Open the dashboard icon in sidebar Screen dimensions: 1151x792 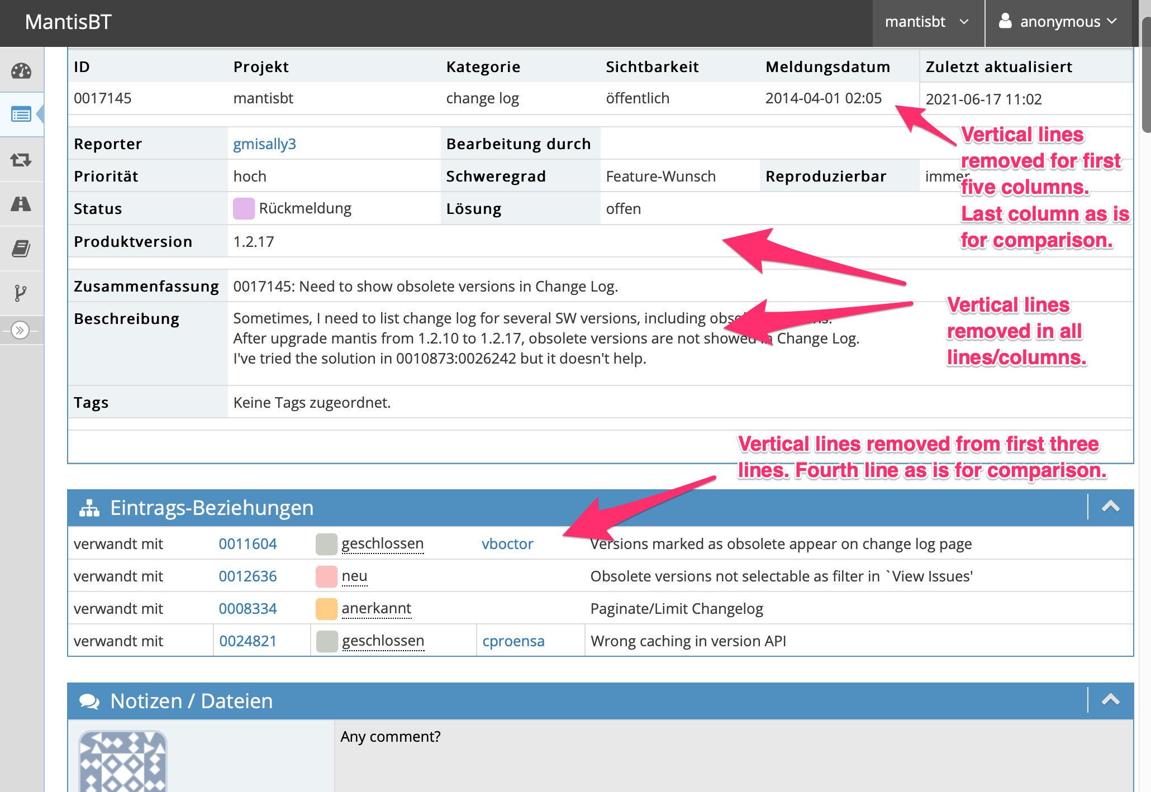tap(21, 71)
